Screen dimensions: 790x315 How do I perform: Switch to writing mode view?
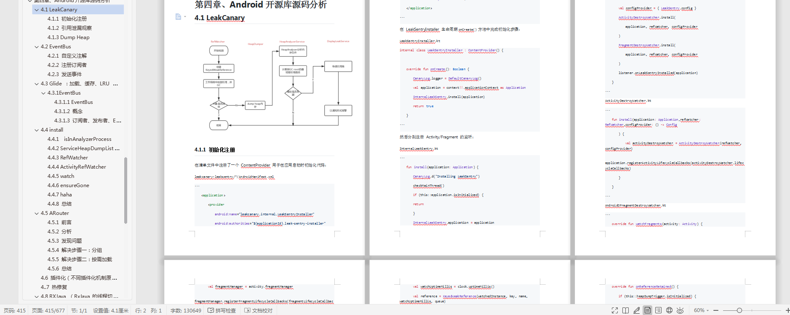click(637, 310)
